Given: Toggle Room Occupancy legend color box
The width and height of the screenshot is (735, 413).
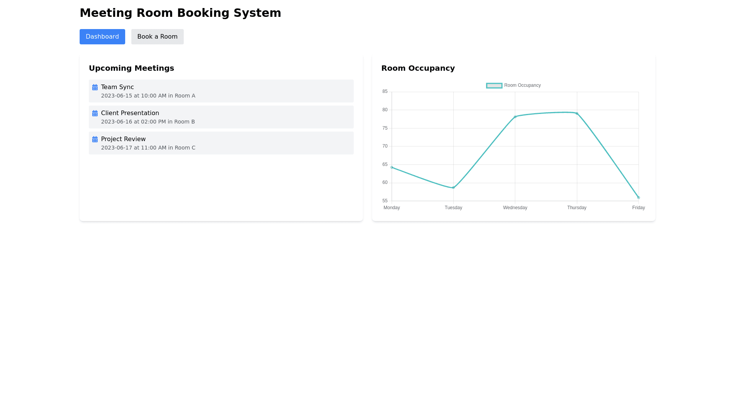Looking at the screenshot, I should point(494,86).
